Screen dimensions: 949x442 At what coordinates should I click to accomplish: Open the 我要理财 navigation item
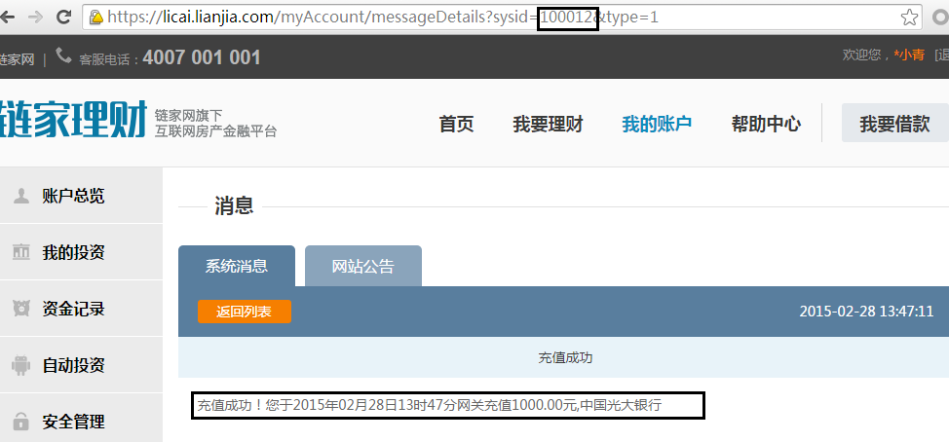click(548, 124)
